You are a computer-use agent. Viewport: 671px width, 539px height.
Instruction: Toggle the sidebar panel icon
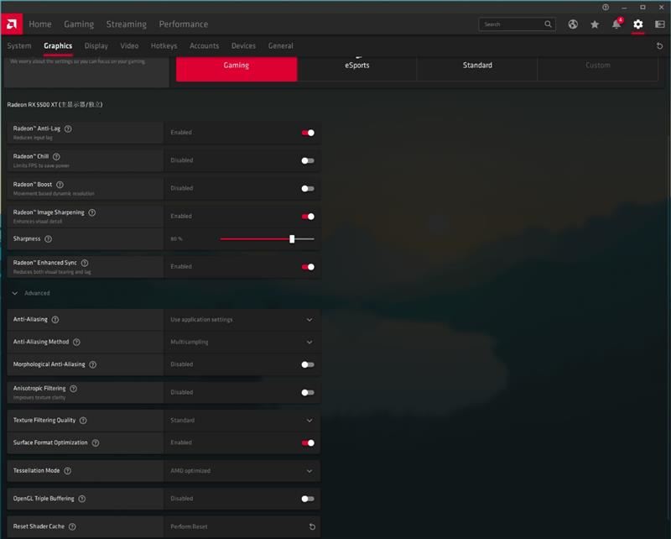click(x=659, y=24)
